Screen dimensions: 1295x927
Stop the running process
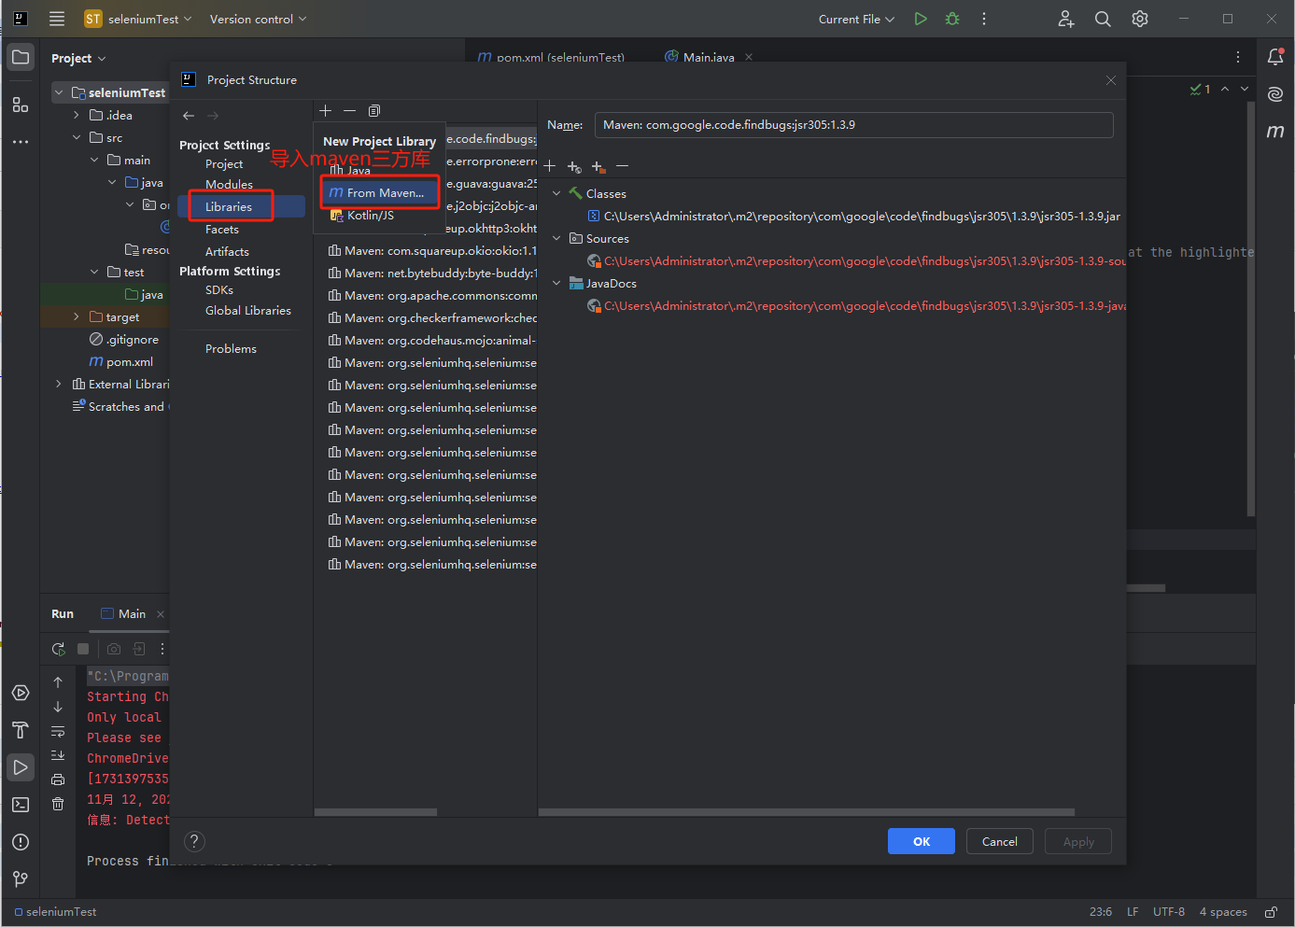(83, 649)
